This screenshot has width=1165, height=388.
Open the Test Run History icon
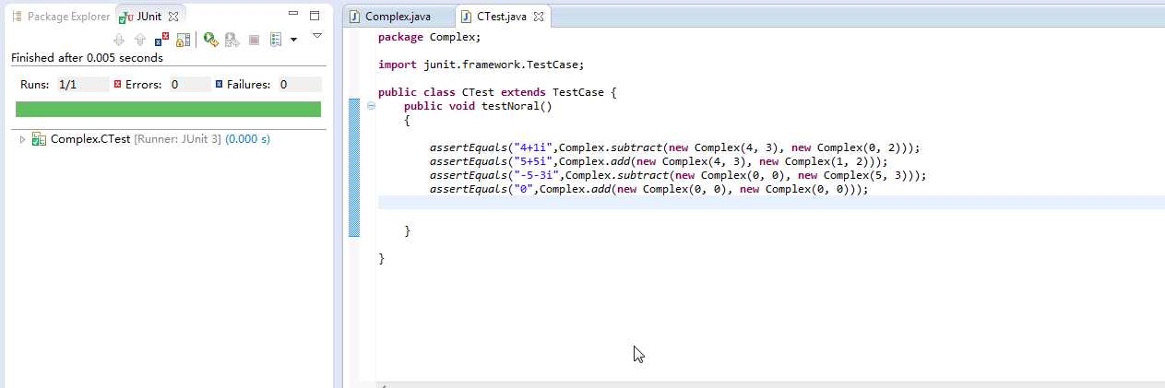pos(276,40)
